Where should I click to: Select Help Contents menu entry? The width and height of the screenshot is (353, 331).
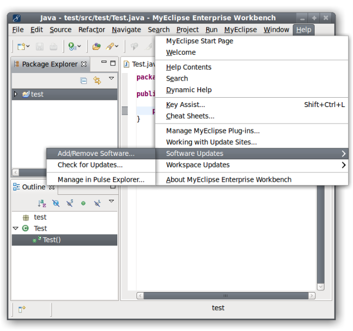252,67
